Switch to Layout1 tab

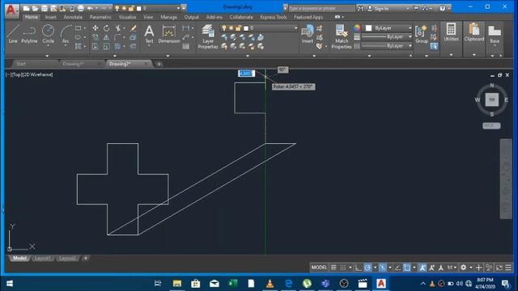tap(42, 258)
